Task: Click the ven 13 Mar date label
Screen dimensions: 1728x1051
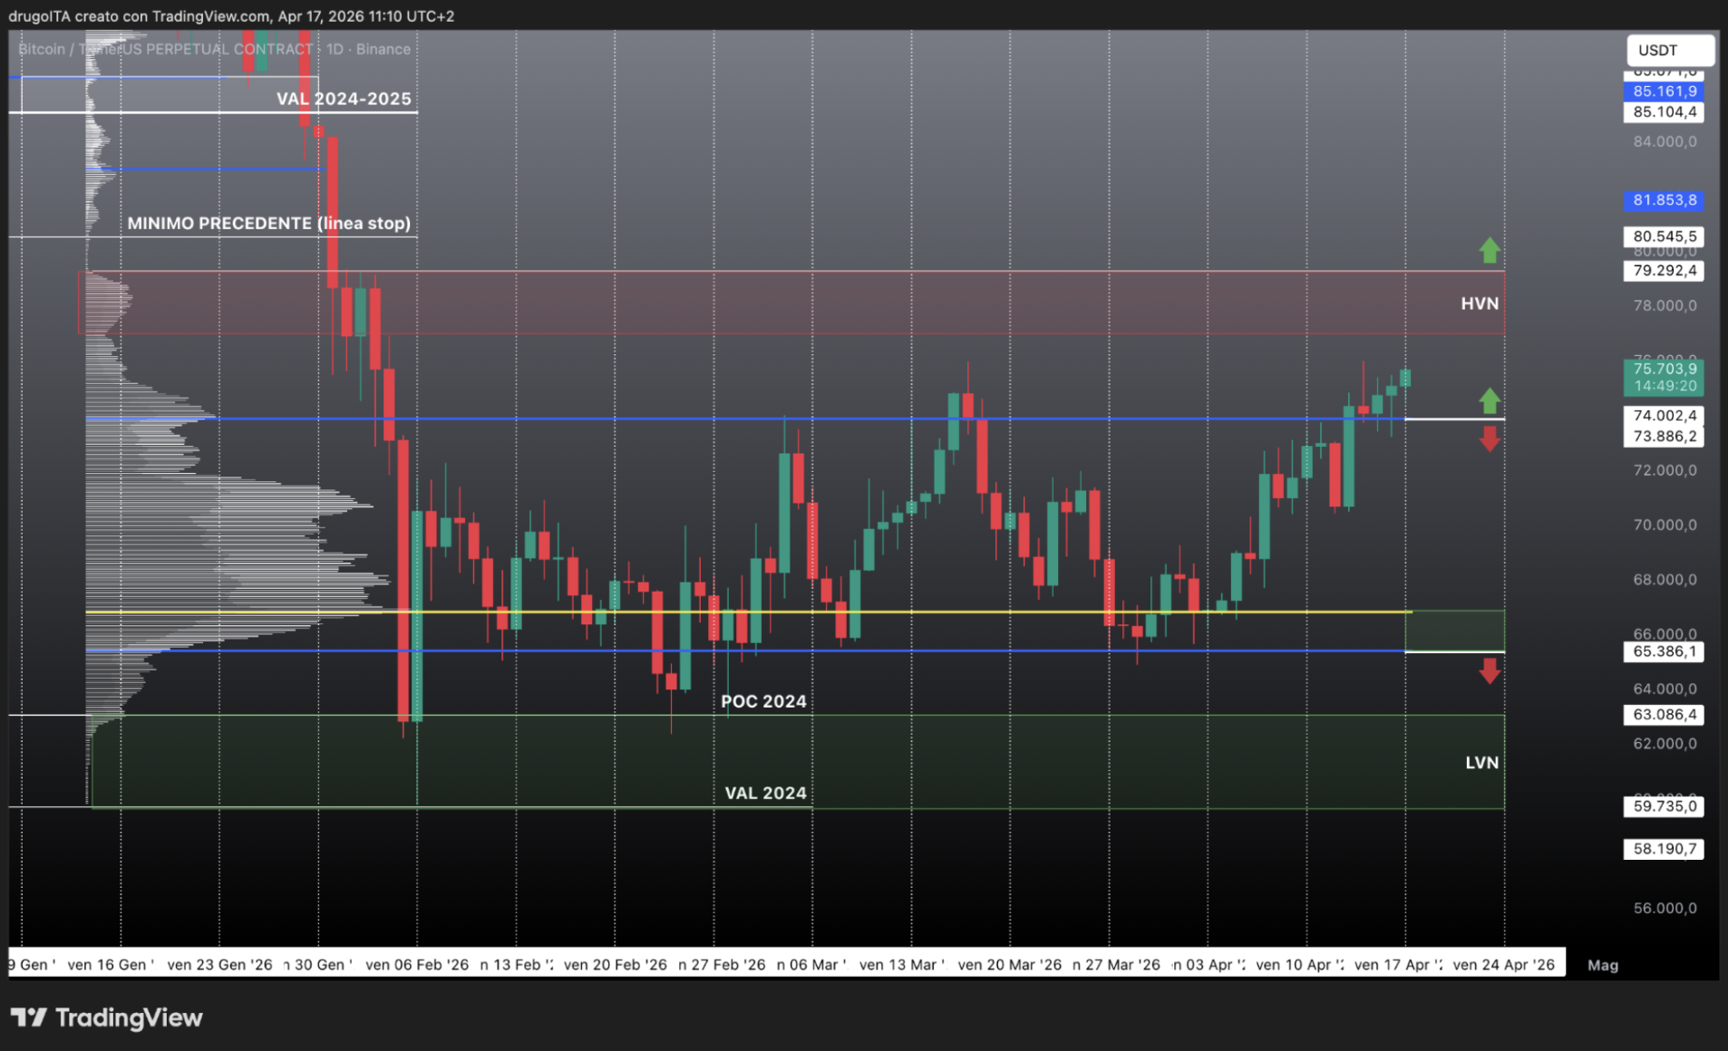Action: pyautogui.click(x=902, y=965)
